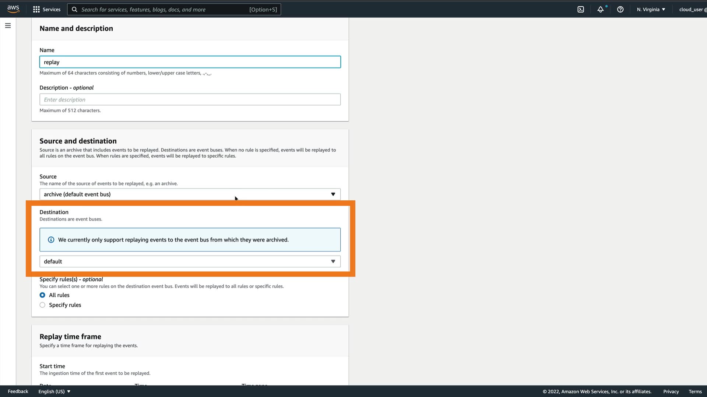Click the Description text field
The width and height of the screenshot is (707, 397).
(x=190, y=100)
